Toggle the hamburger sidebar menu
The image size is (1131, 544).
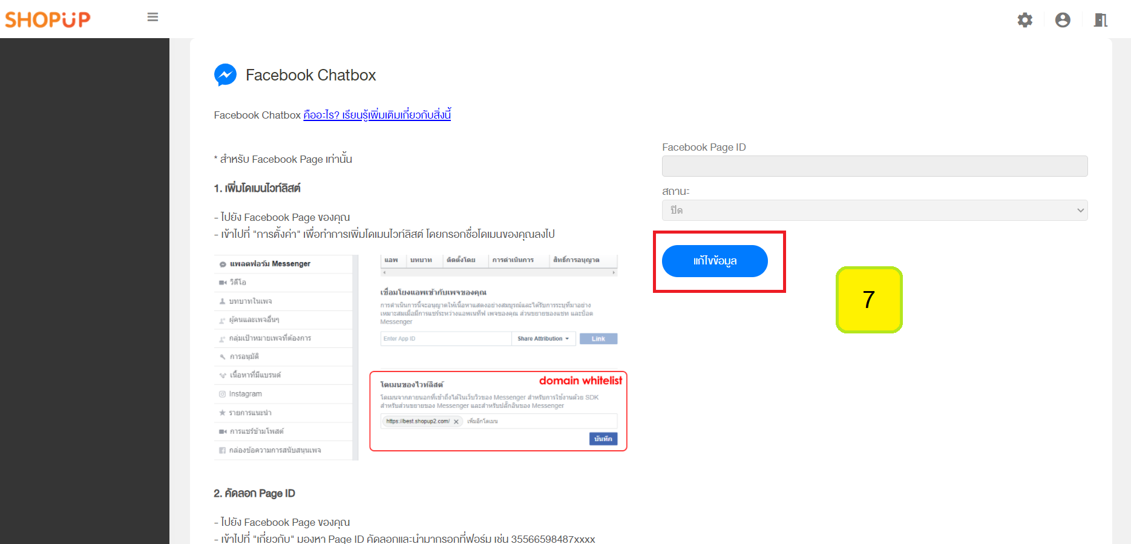click(152, 17)
